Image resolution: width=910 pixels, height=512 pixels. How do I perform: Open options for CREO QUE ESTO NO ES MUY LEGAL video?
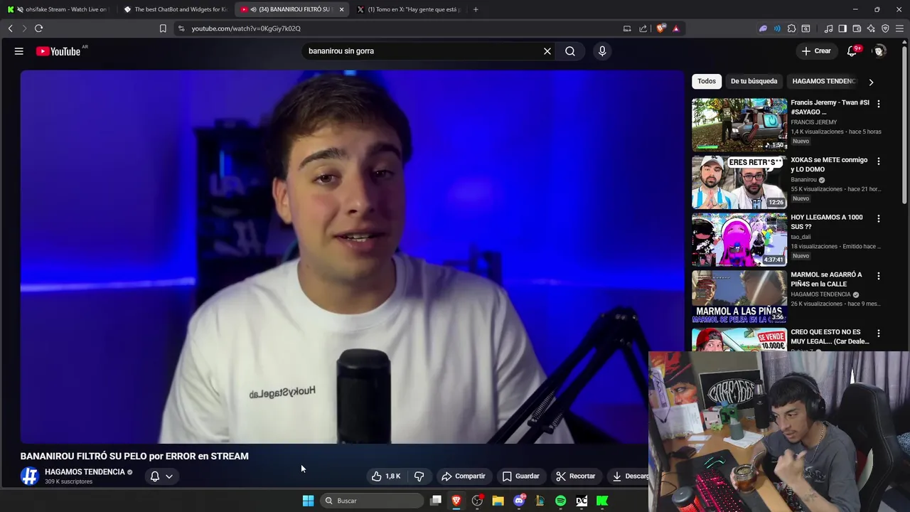[879, 333]
